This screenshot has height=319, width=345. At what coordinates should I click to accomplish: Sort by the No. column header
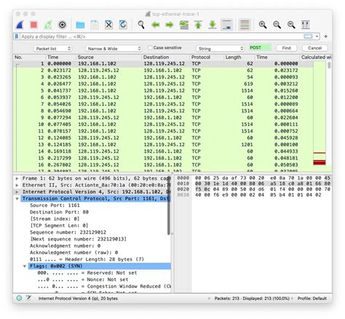pyautogui.click(x=29, y=58)
